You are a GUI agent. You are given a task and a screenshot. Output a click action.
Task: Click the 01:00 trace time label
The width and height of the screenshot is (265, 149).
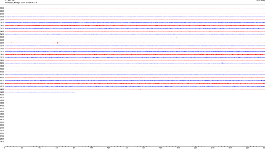[2, 14]
